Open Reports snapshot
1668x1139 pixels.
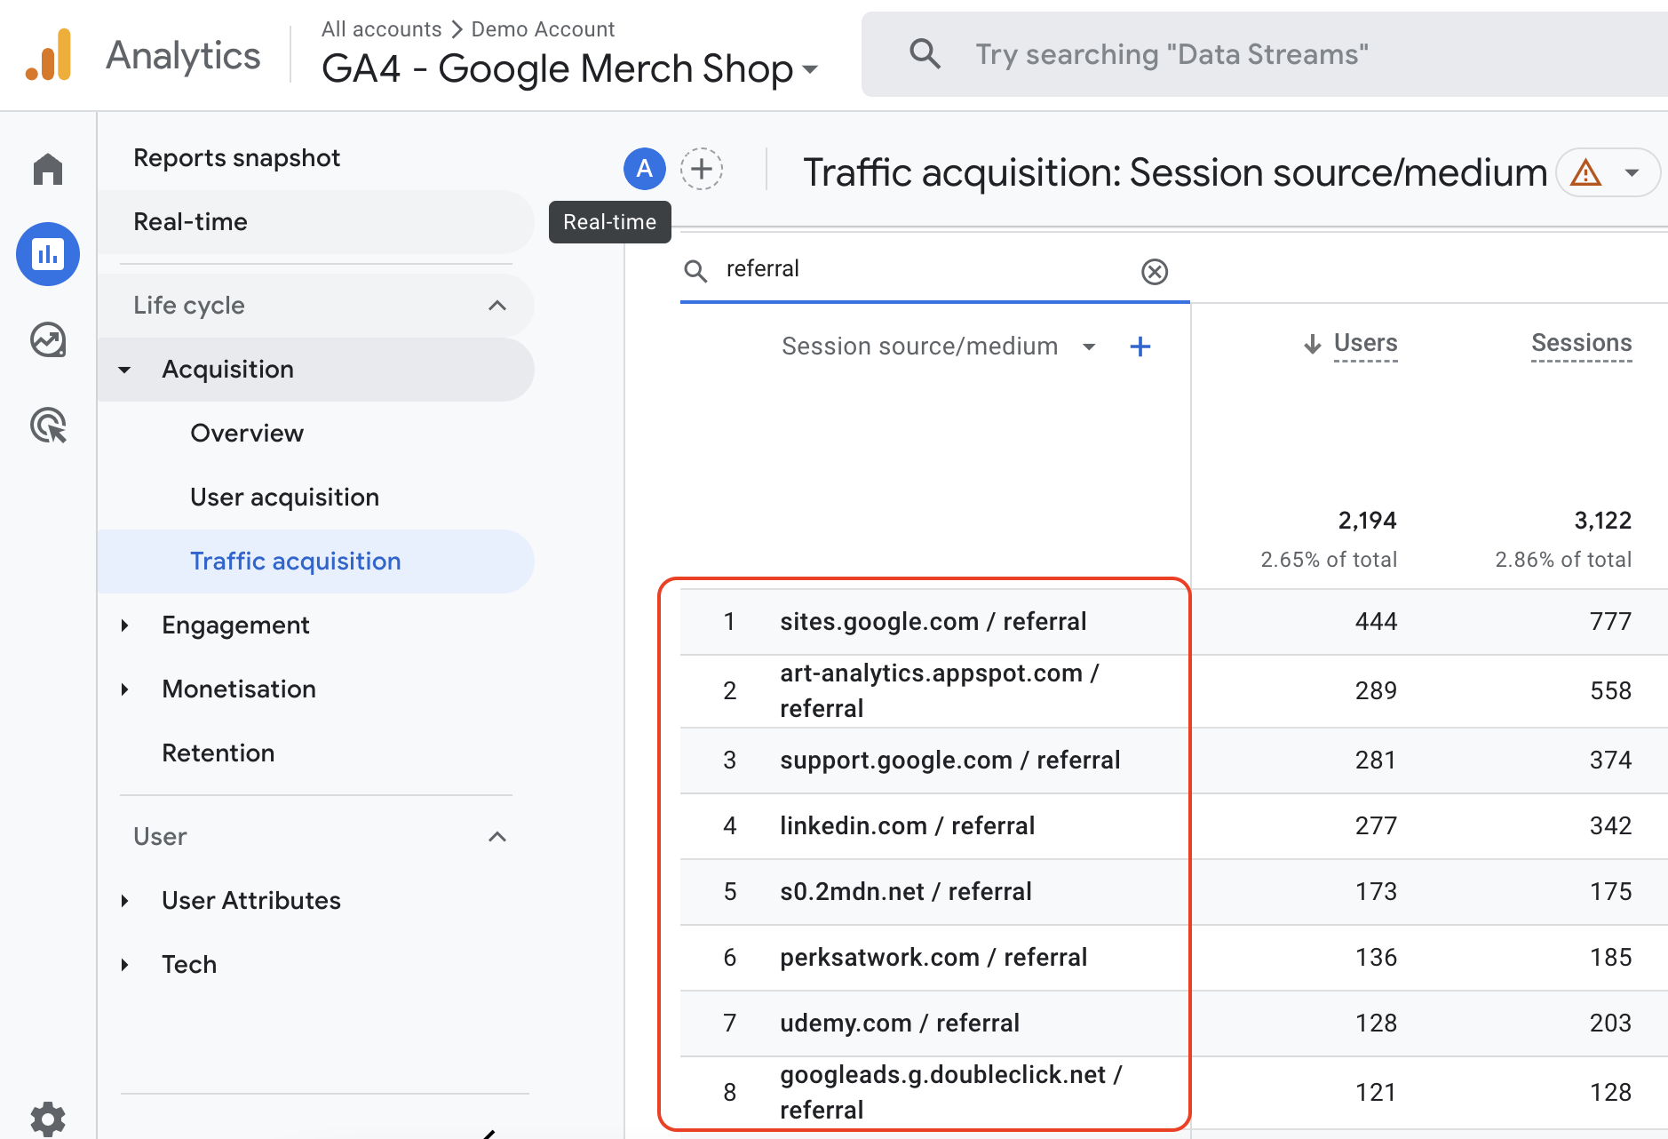click(x=236, y=158)
